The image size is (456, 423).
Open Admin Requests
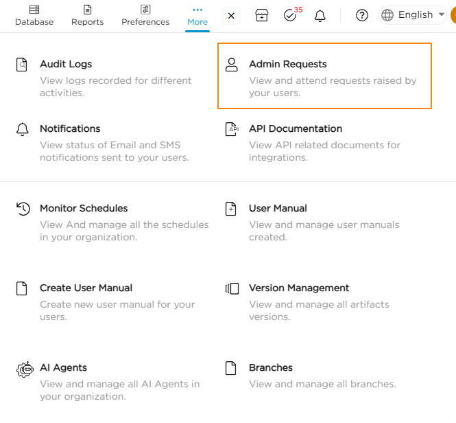pyautogui.click(x=287, y=64)
